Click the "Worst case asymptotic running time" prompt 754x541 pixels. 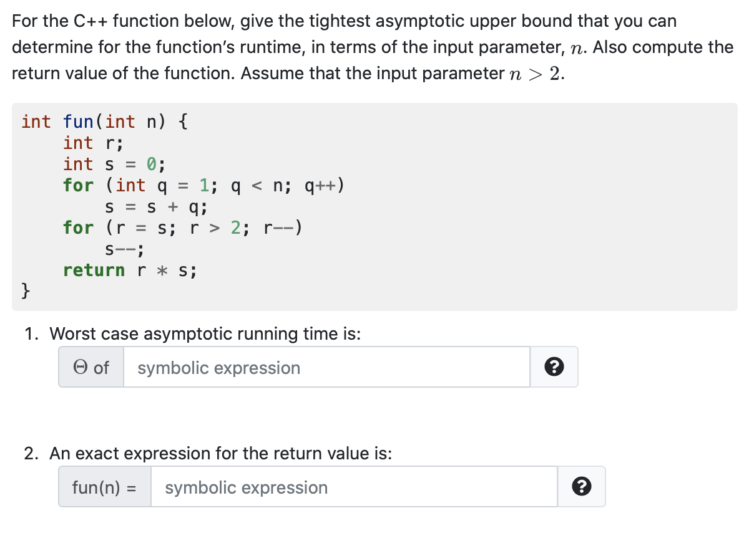(x=205, y=334)
